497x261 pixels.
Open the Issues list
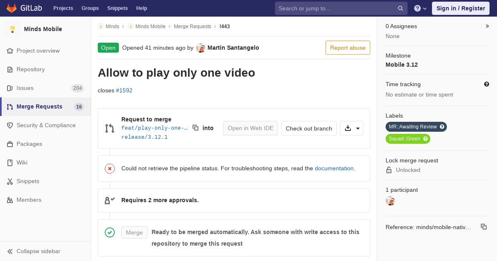point(25,88)
